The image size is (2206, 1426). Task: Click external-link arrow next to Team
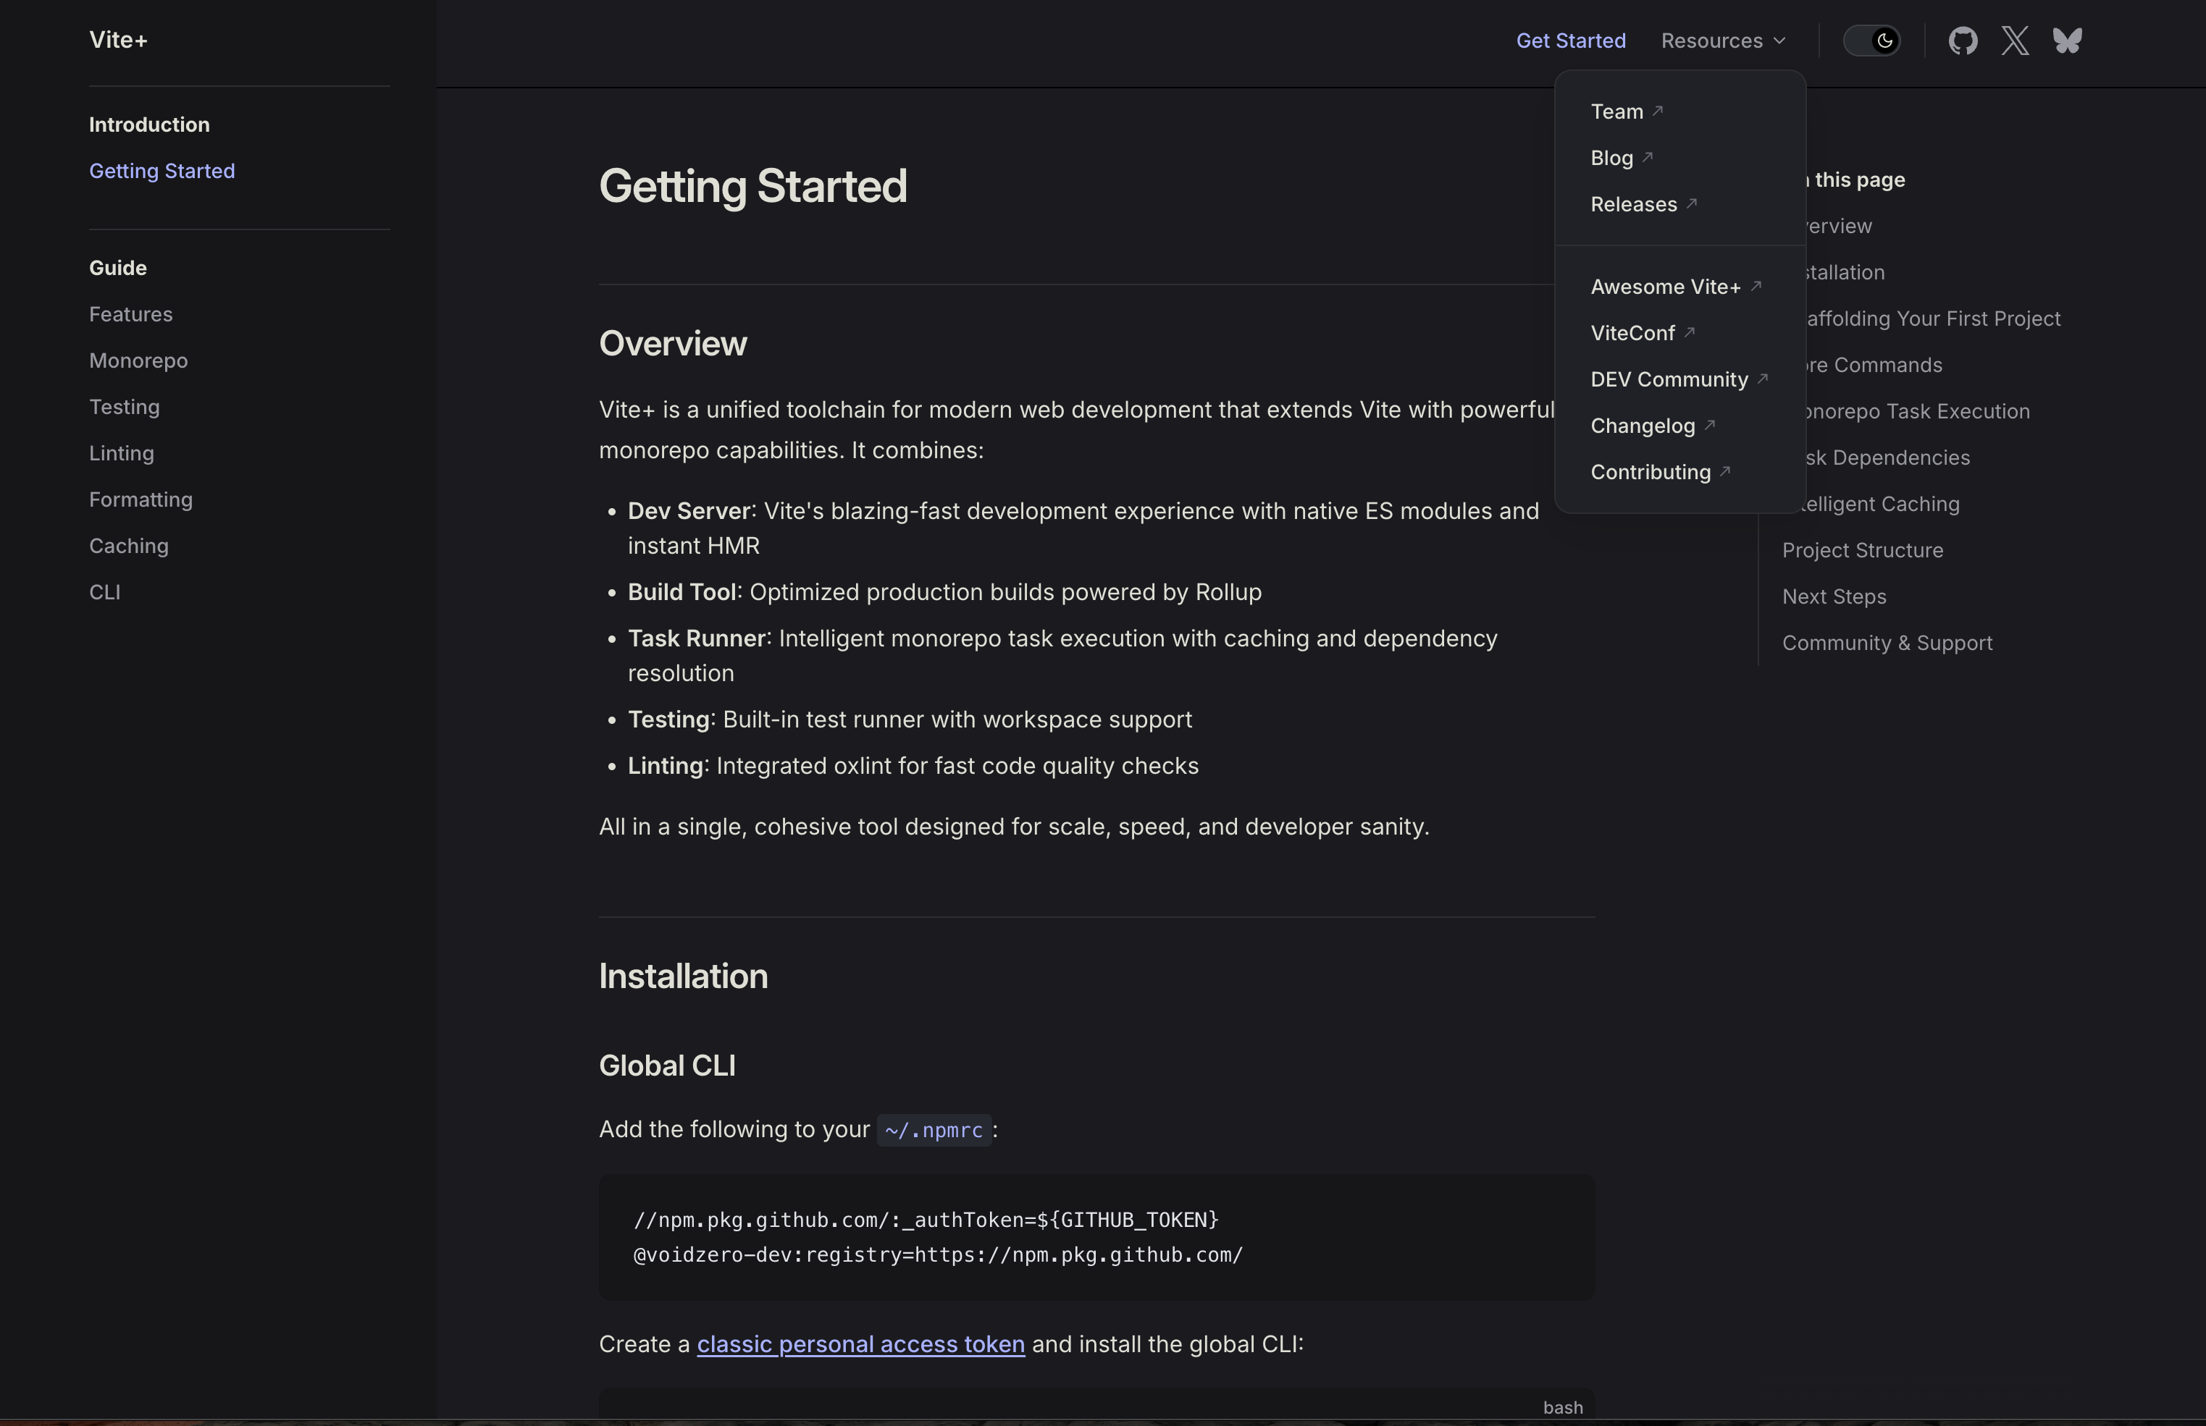pos(1658,110)
